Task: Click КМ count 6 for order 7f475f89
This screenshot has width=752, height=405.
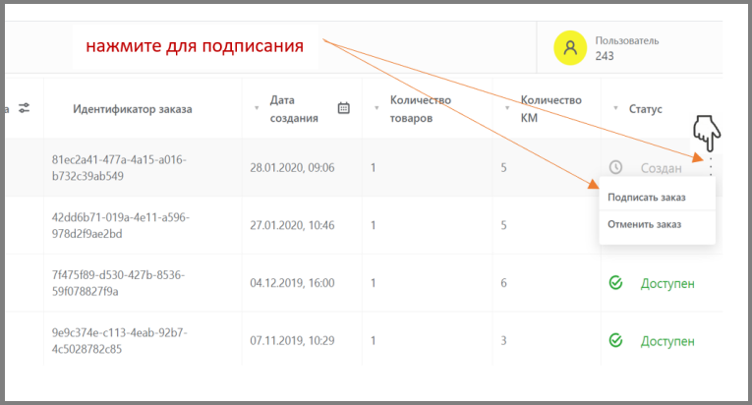Action: [x=503, y=283]
